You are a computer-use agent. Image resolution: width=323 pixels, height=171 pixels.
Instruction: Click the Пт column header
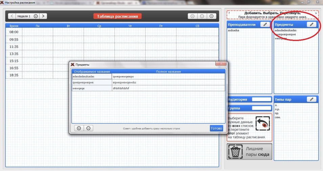click(x=161, y=26)
